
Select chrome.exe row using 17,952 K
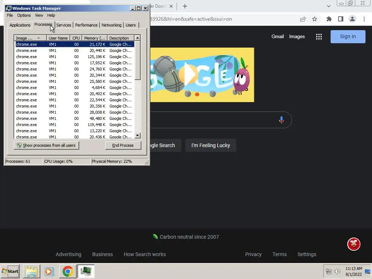[x=75, y=63]
